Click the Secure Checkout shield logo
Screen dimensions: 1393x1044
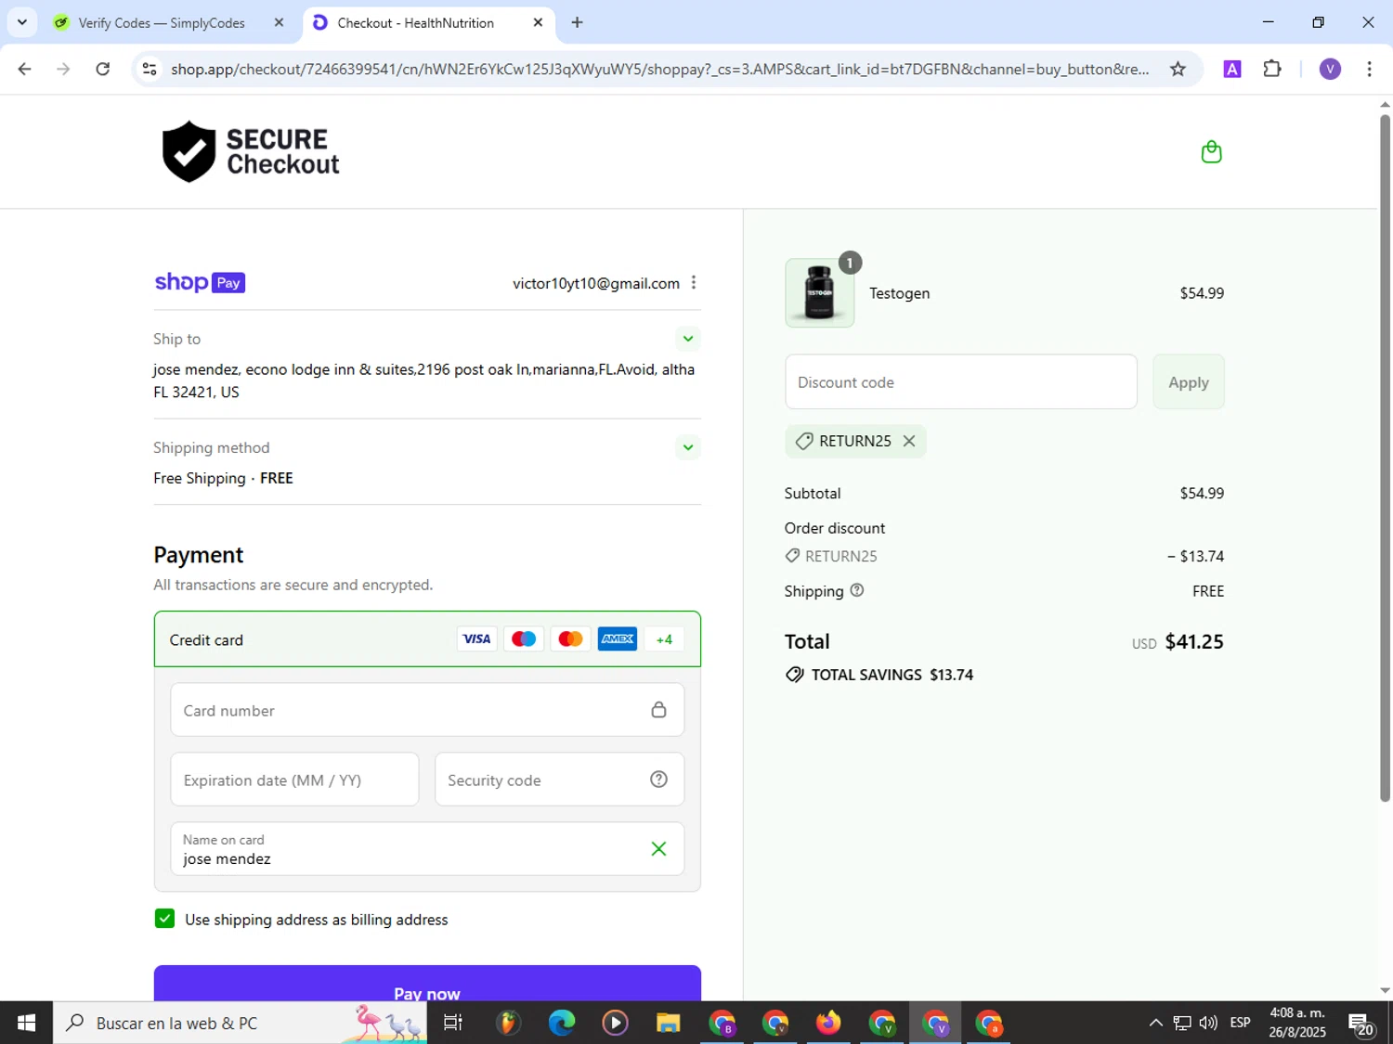point(251,151)
